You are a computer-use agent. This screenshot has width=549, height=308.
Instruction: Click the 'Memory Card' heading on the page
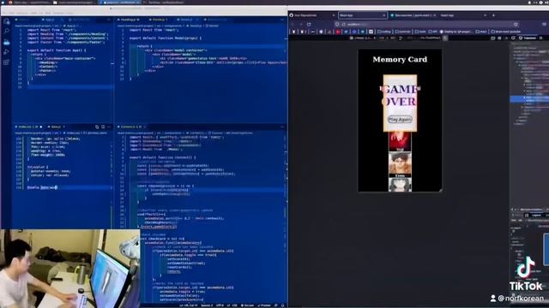pyautogui.click(x=400, y=59)
